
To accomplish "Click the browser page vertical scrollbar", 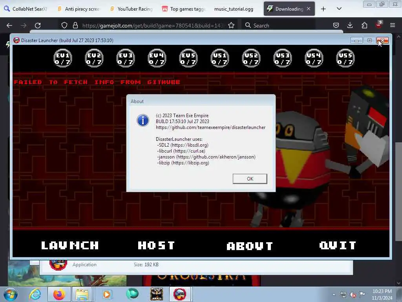I will click(398, 192).
